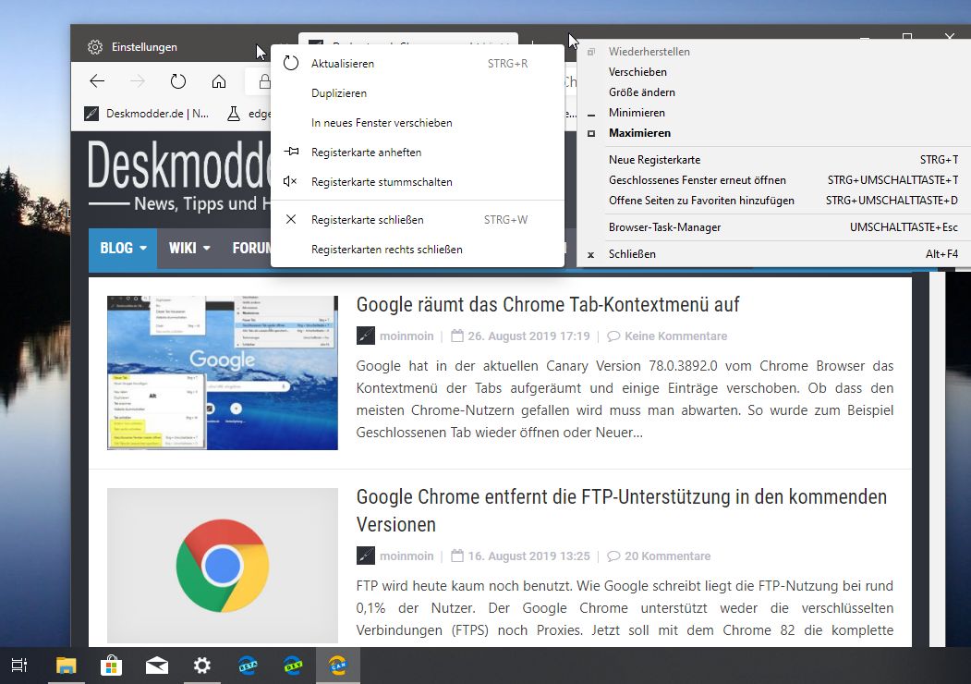Open Keine Kommentare link

(x=675, y=336)
